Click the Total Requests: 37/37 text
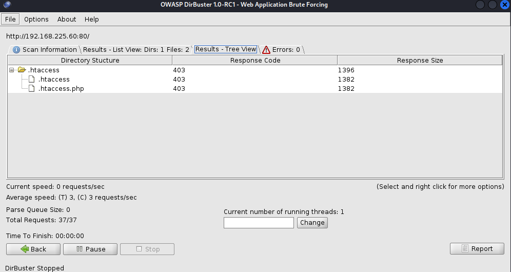The height and width of the screenshot is (272, 511). (x=42, y=220)
